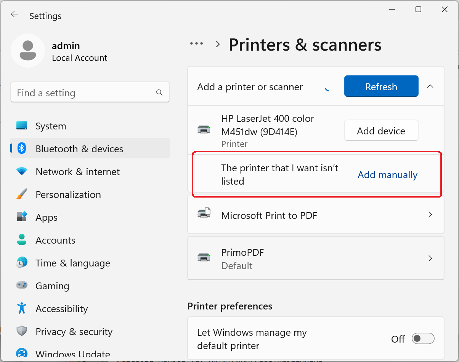Open Network & internet settings
The height and width of the screenshot is (362, 459).
tap(90, 172)
